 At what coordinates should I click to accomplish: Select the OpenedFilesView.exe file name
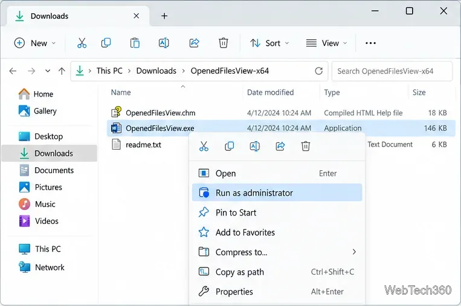tap(160, 129)
